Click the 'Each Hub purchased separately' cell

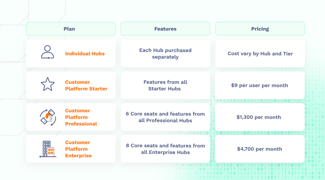point(165,54)
